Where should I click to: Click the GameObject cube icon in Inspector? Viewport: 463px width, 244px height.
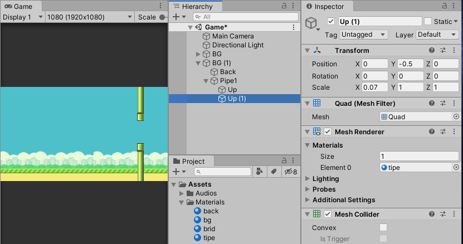coord(311,23)
